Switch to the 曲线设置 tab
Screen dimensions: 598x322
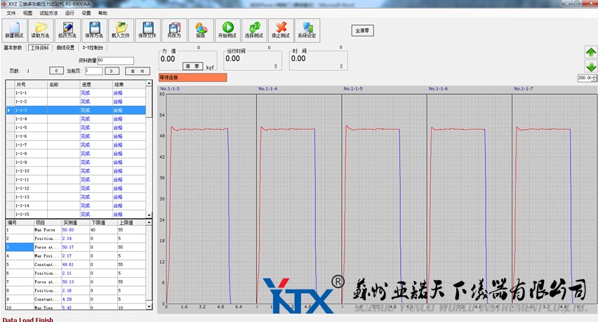[x=65, y=48]
